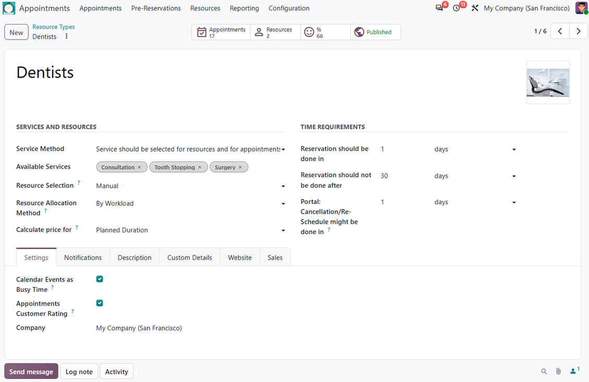
Task: Open attachments paperclip icon
Action: (559, 372)
